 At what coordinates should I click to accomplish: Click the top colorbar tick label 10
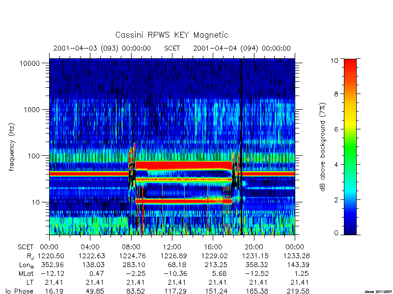(334, 60)
